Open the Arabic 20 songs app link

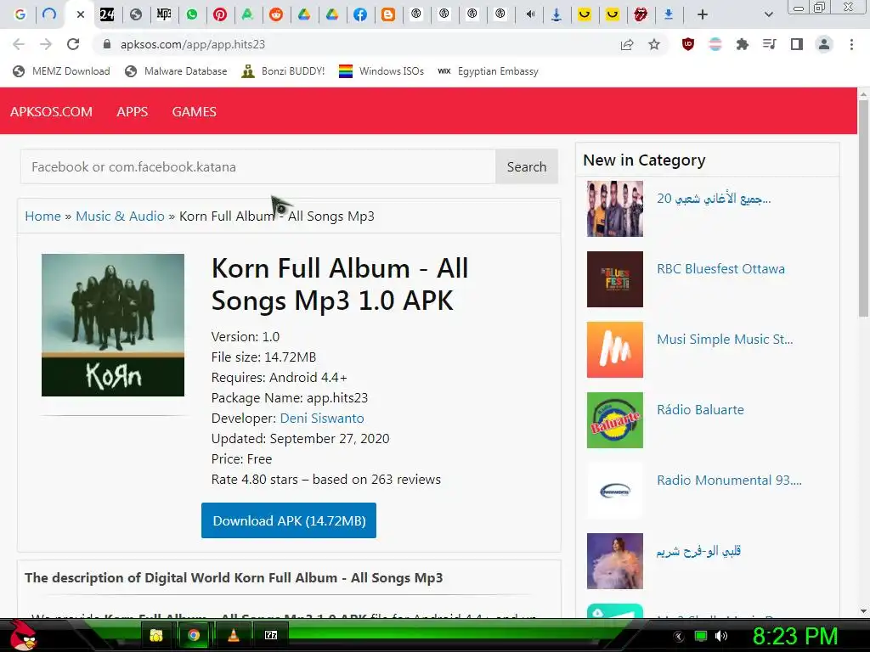[x=714, y=199]
